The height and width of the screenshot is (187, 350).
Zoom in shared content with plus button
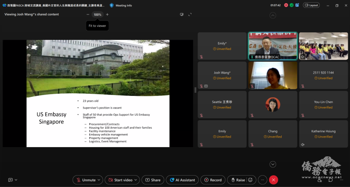click(107, 14)
